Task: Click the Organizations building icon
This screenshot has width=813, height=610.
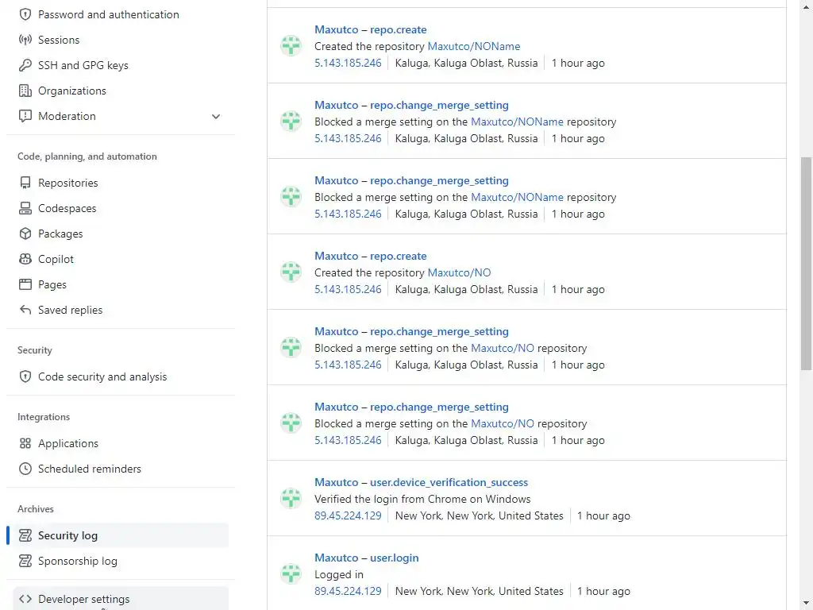Action: [x=25, y=91]
